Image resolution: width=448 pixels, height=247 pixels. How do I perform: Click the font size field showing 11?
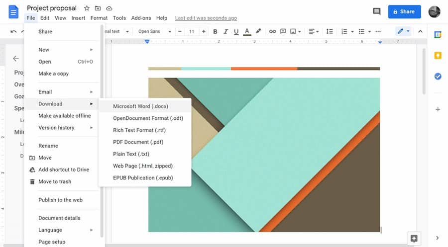pyautogui.click(x=192, y=31)
